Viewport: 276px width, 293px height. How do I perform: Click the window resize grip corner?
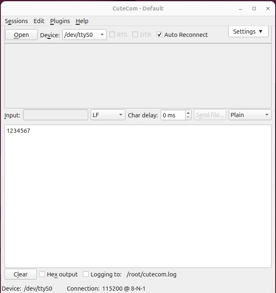tap(273, 291)
